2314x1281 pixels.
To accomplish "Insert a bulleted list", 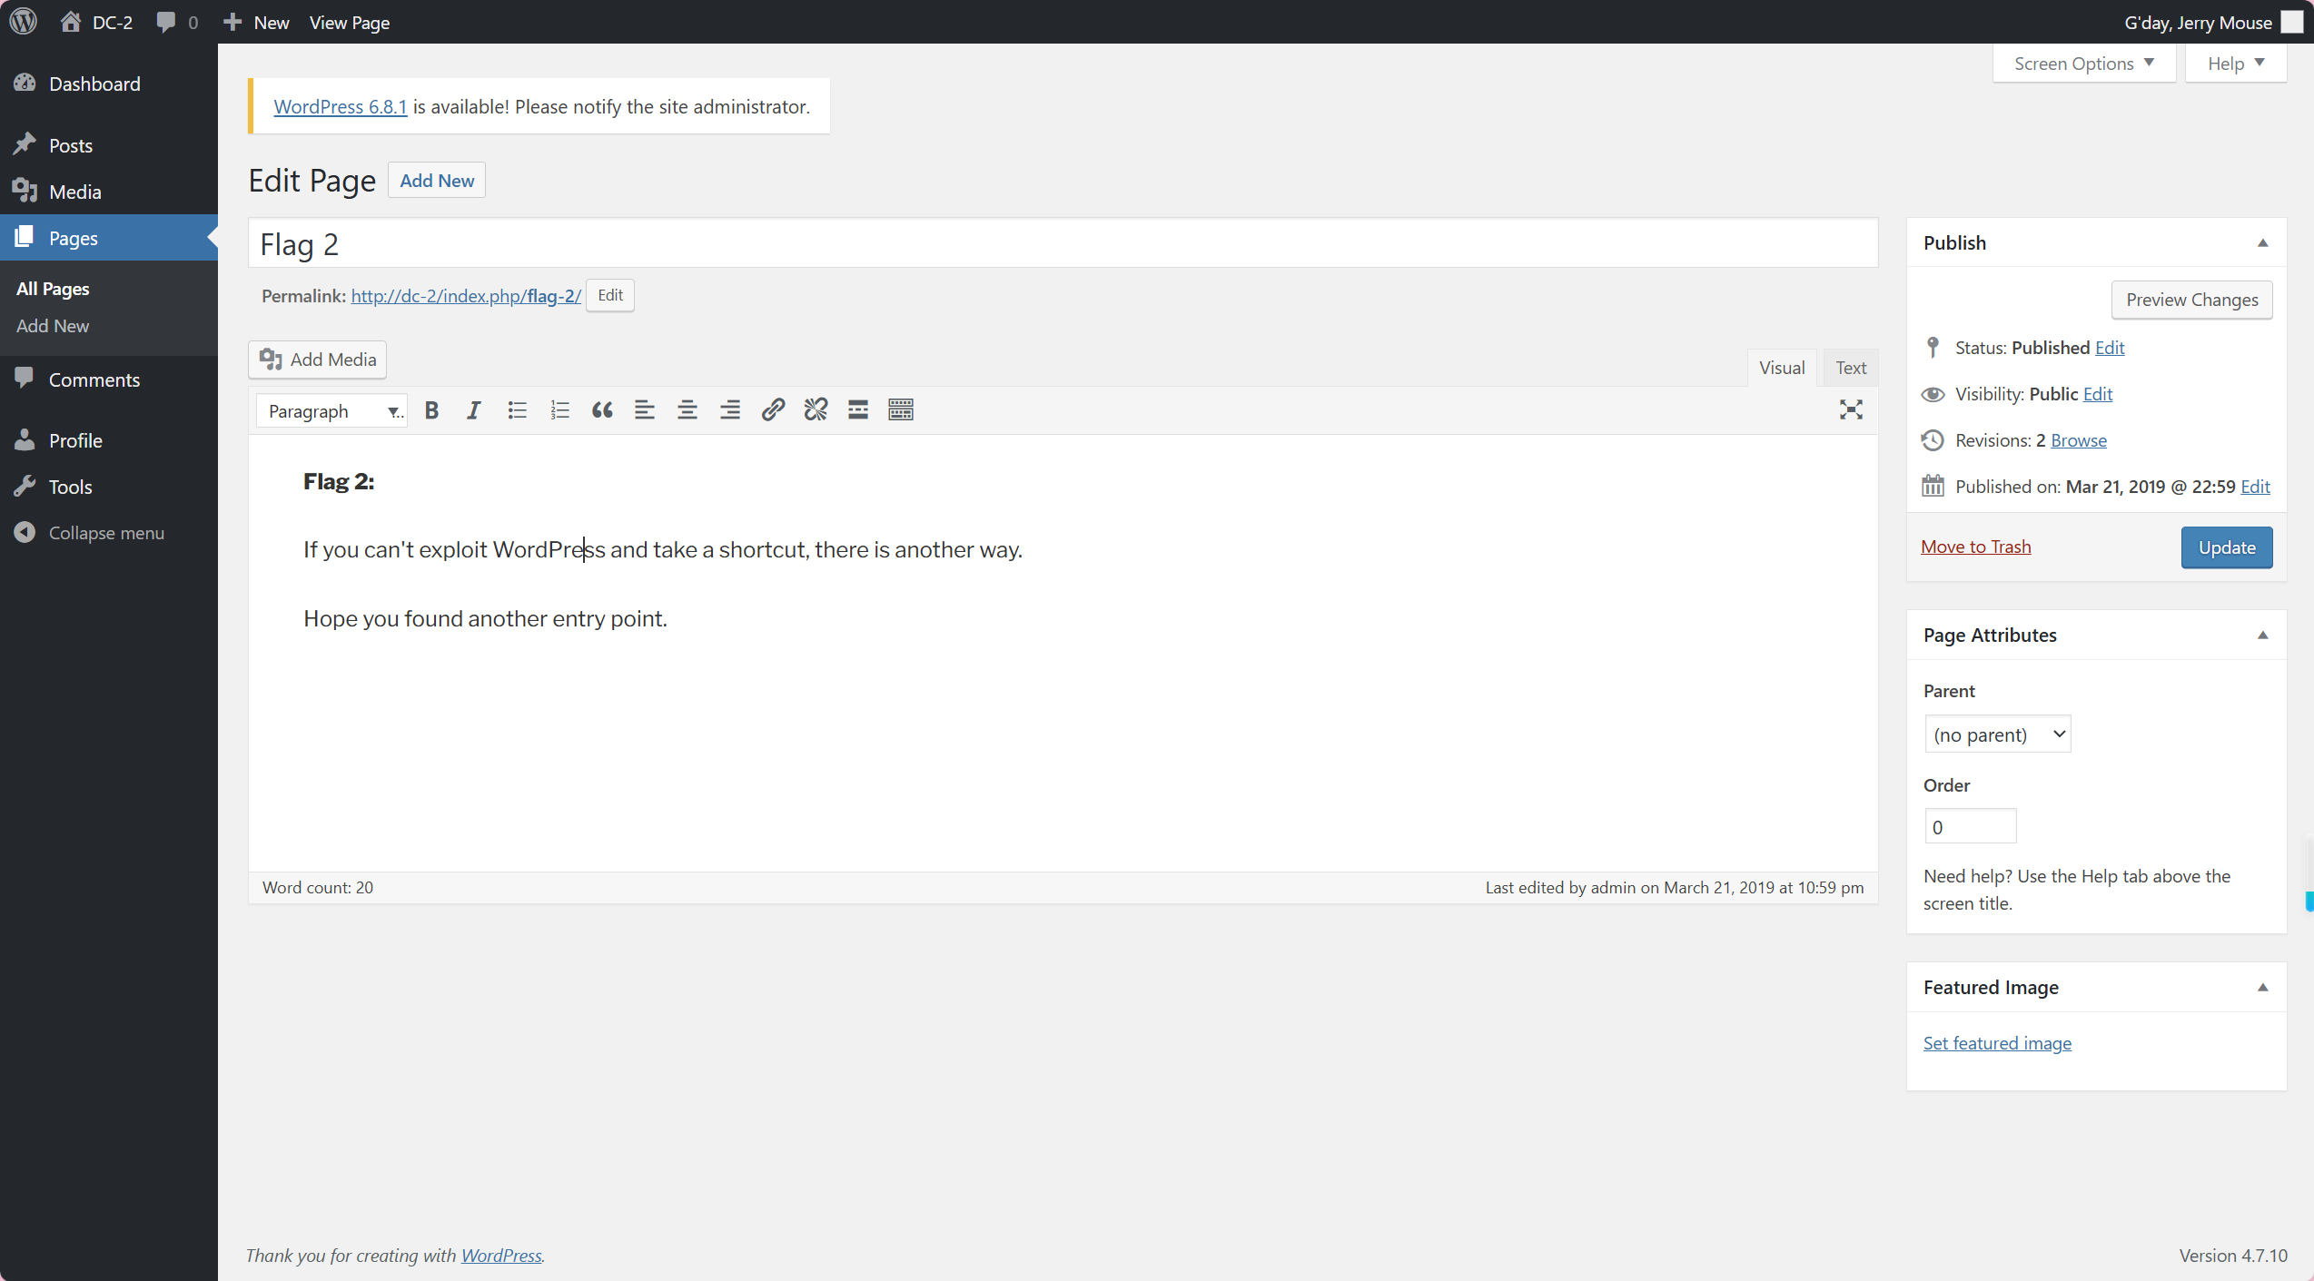I will 517,410.
